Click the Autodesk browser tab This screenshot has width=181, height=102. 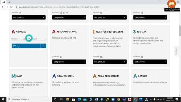4,2
